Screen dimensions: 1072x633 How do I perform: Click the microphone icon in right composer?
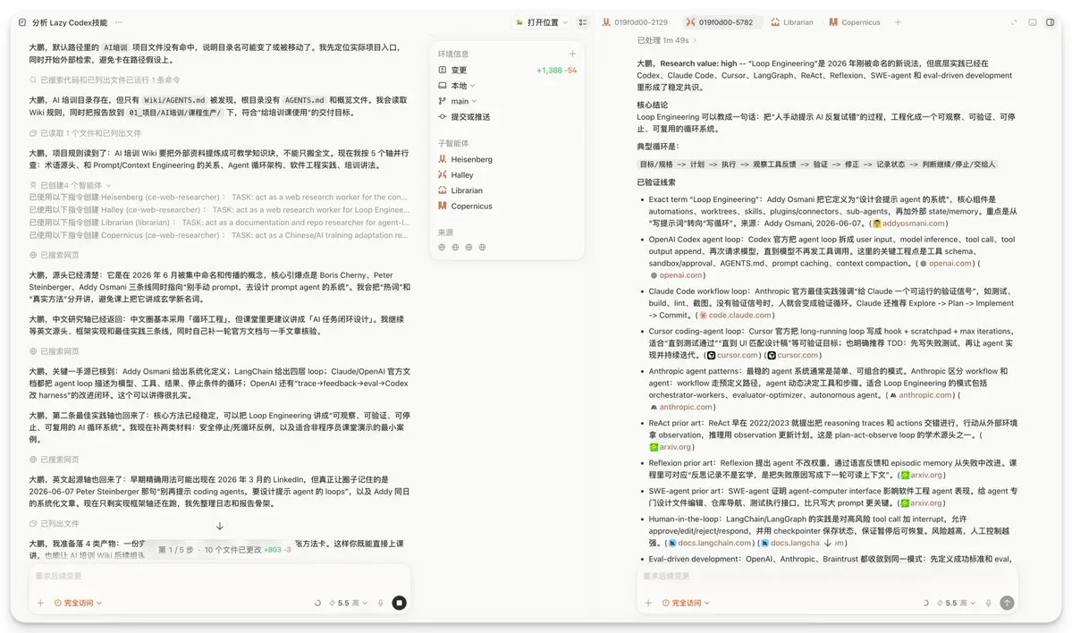coord(989,603)
